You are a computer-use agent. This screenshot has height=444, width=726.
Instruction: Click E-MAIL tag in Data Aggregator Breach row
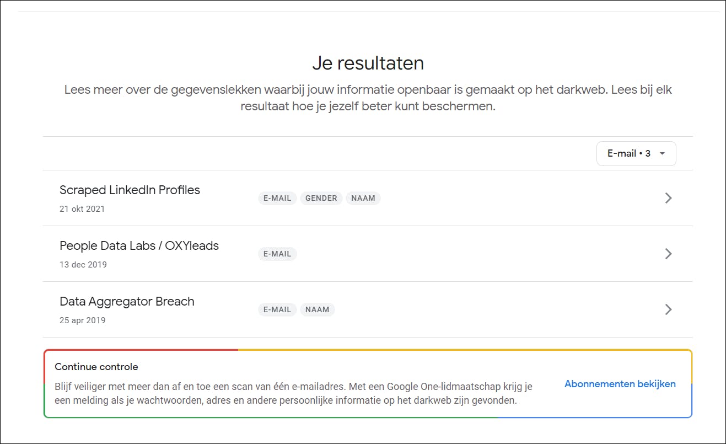click(277, 310)
